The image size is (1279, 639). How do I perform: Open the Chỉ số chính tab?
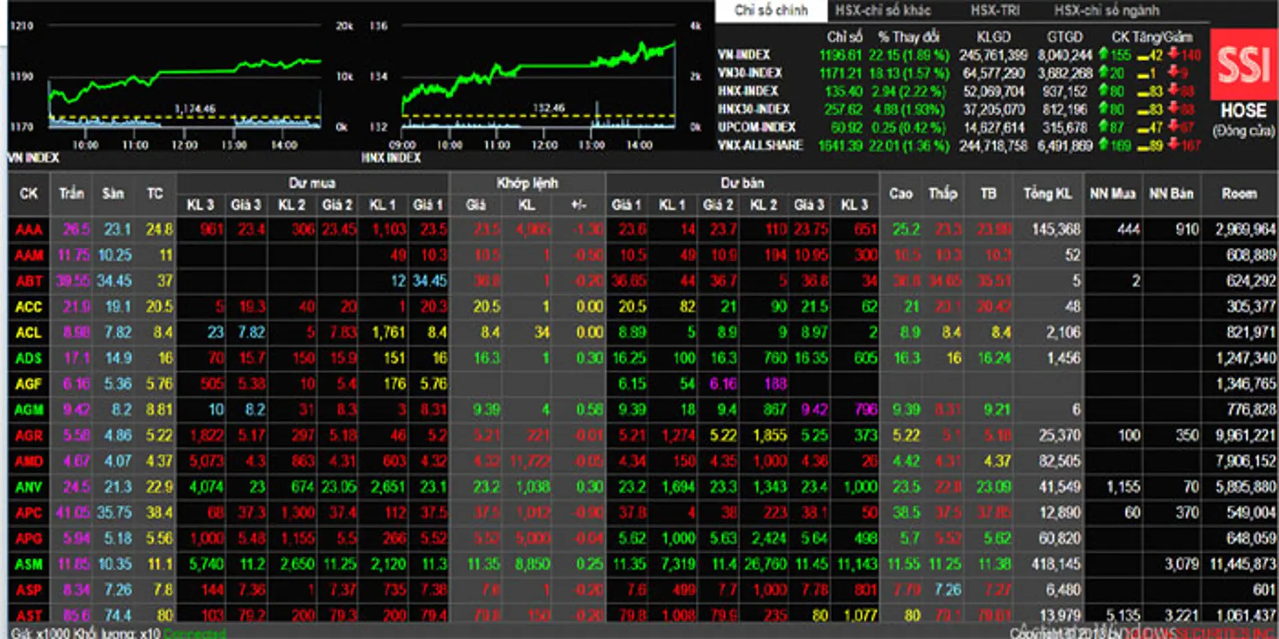771,11
